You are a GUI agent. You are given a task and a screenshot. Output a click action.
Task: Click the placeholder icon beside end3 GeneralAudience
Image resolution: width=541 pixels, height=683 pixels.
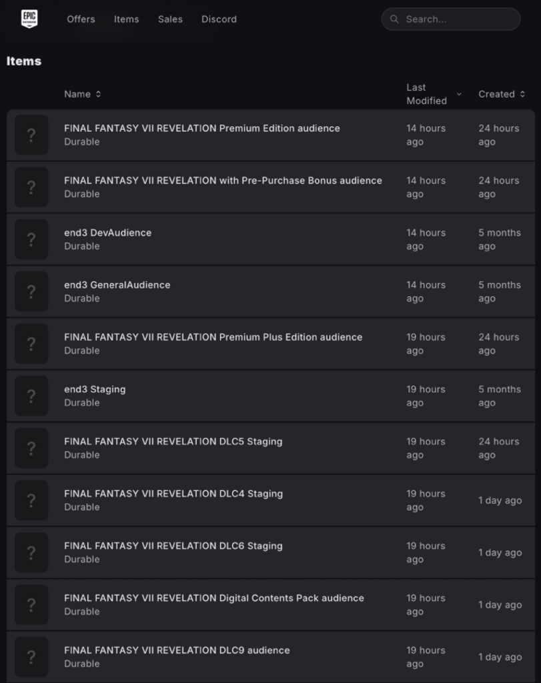point(31,291)
